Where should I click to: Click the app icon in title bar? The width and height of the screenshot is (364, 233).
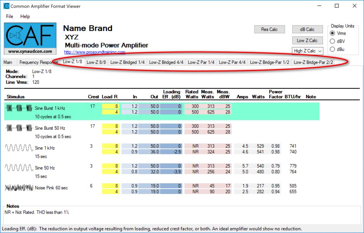(6, 6)
